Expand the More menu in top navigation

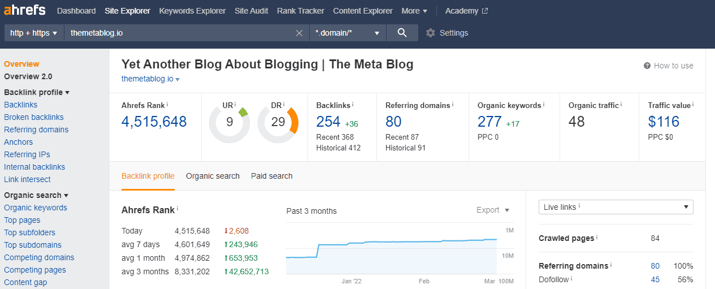coord(414,11)
